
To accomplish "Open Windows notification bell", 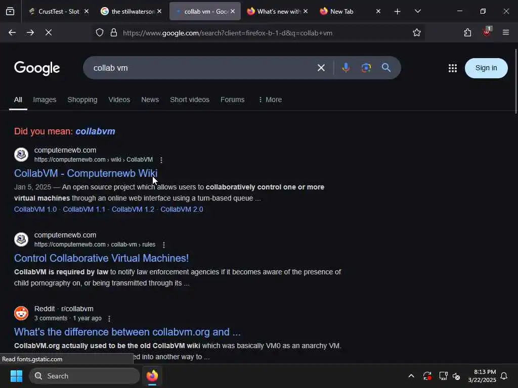I will tap(504, 376).
